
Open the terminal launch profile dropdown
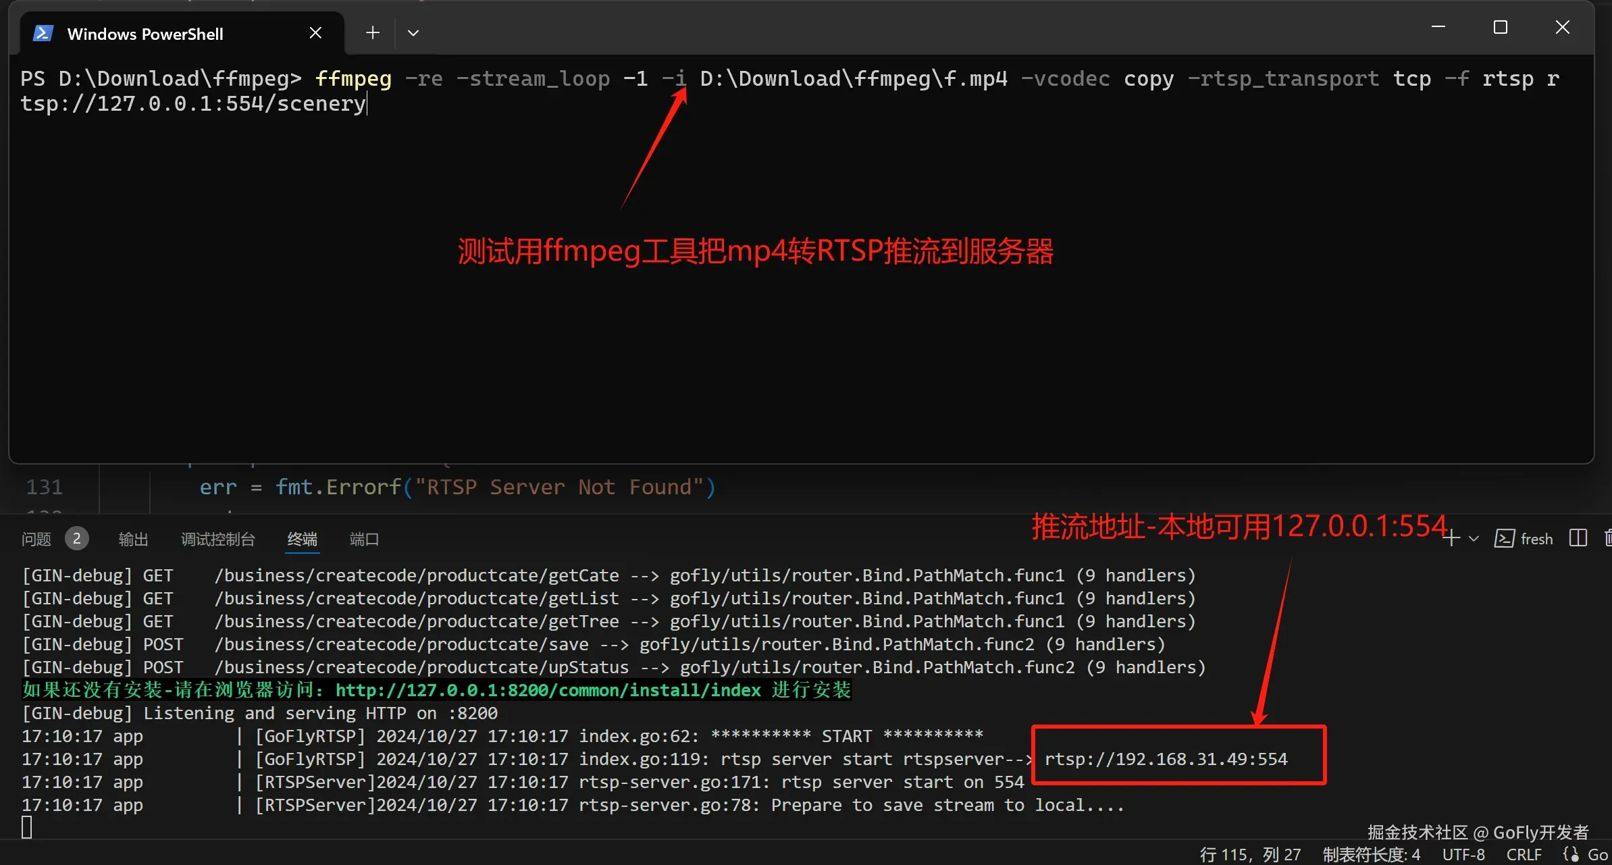[1474, 539]
